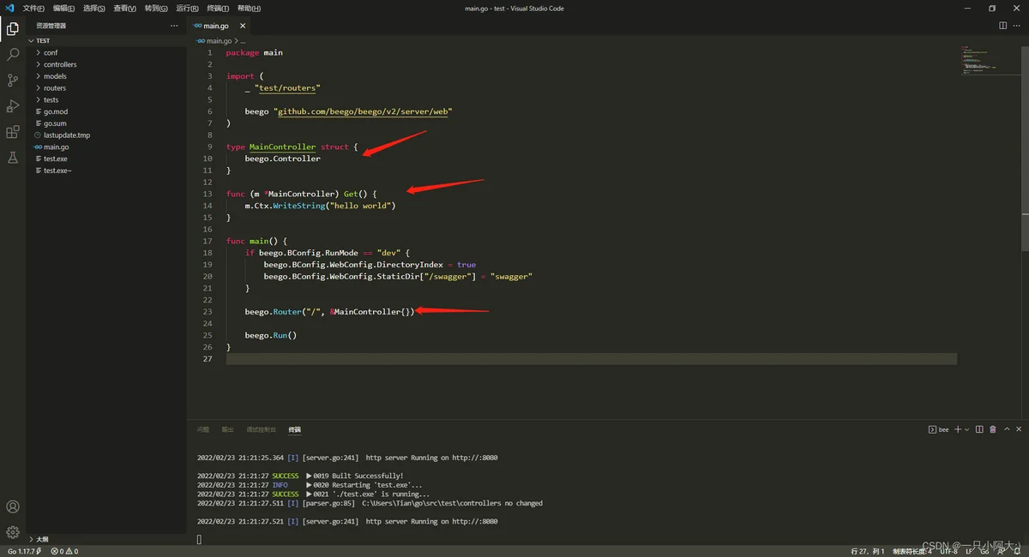The image size is (1029, 557).
Task: Switch to the 问题 Problems panel tab
Action: pyautogui.click(x=203, y=429)
